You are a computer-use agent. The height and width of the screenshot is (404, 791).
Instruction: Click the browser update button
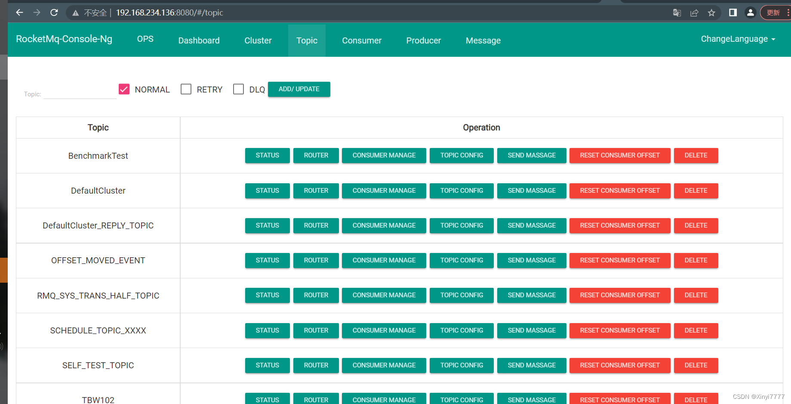[774, 12]
